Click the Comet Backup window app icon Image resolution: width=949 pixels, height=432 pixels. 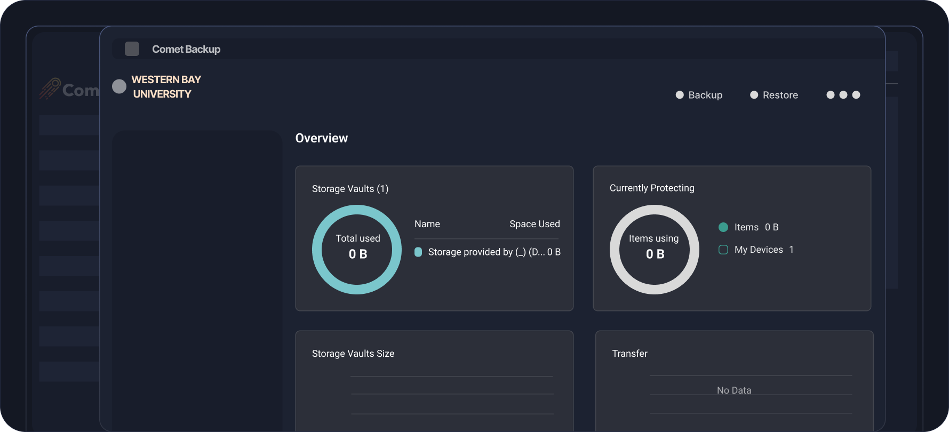click(132, 49)
